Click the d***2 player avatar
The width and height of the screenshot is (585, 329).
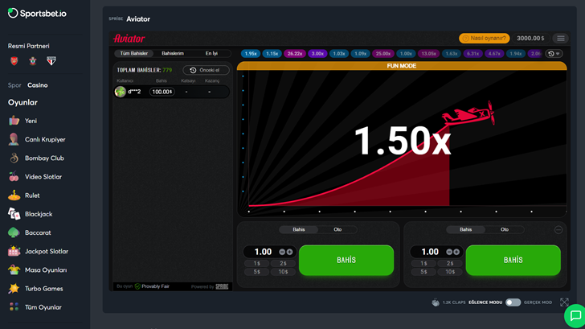pos(121,92)
